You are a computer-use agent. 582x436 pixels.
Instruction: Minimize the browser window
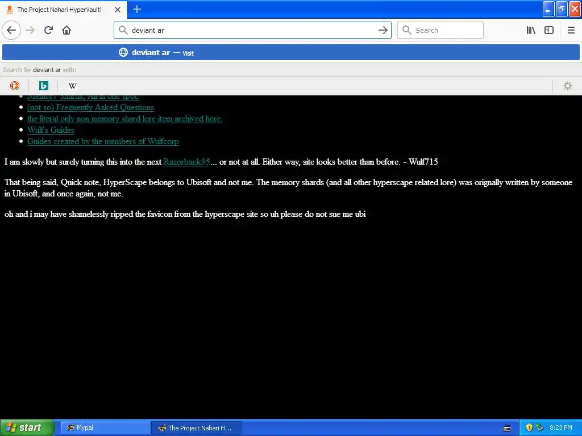548,9
